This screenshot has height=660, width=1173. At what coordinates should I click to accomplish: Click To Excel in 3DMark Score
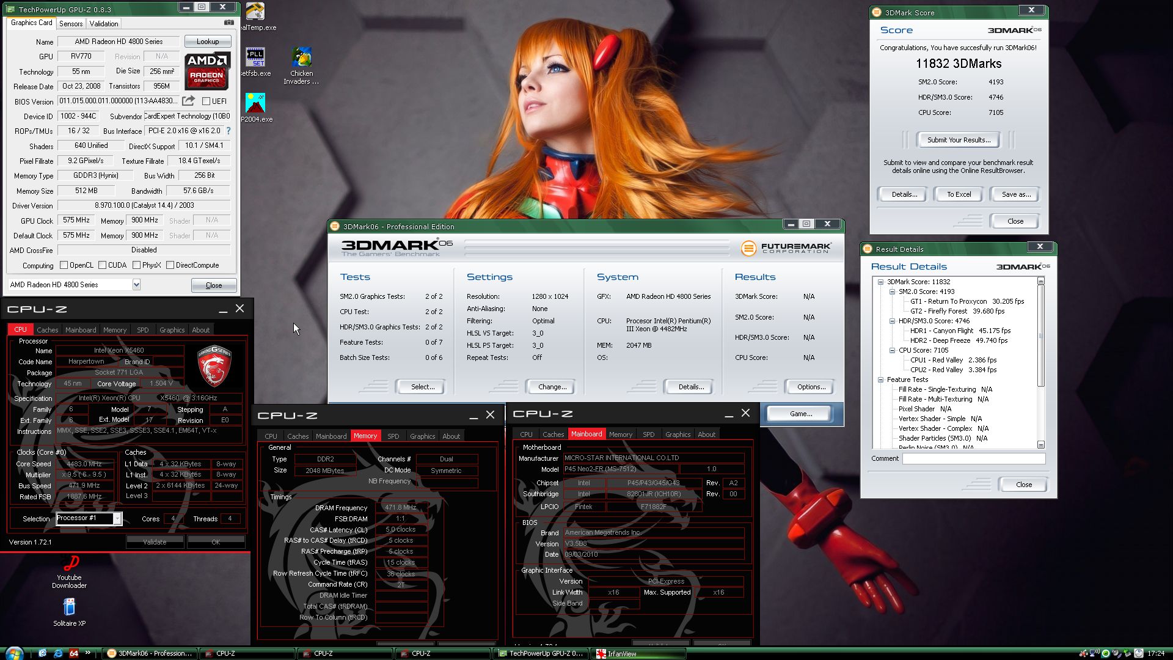point(959,194)
